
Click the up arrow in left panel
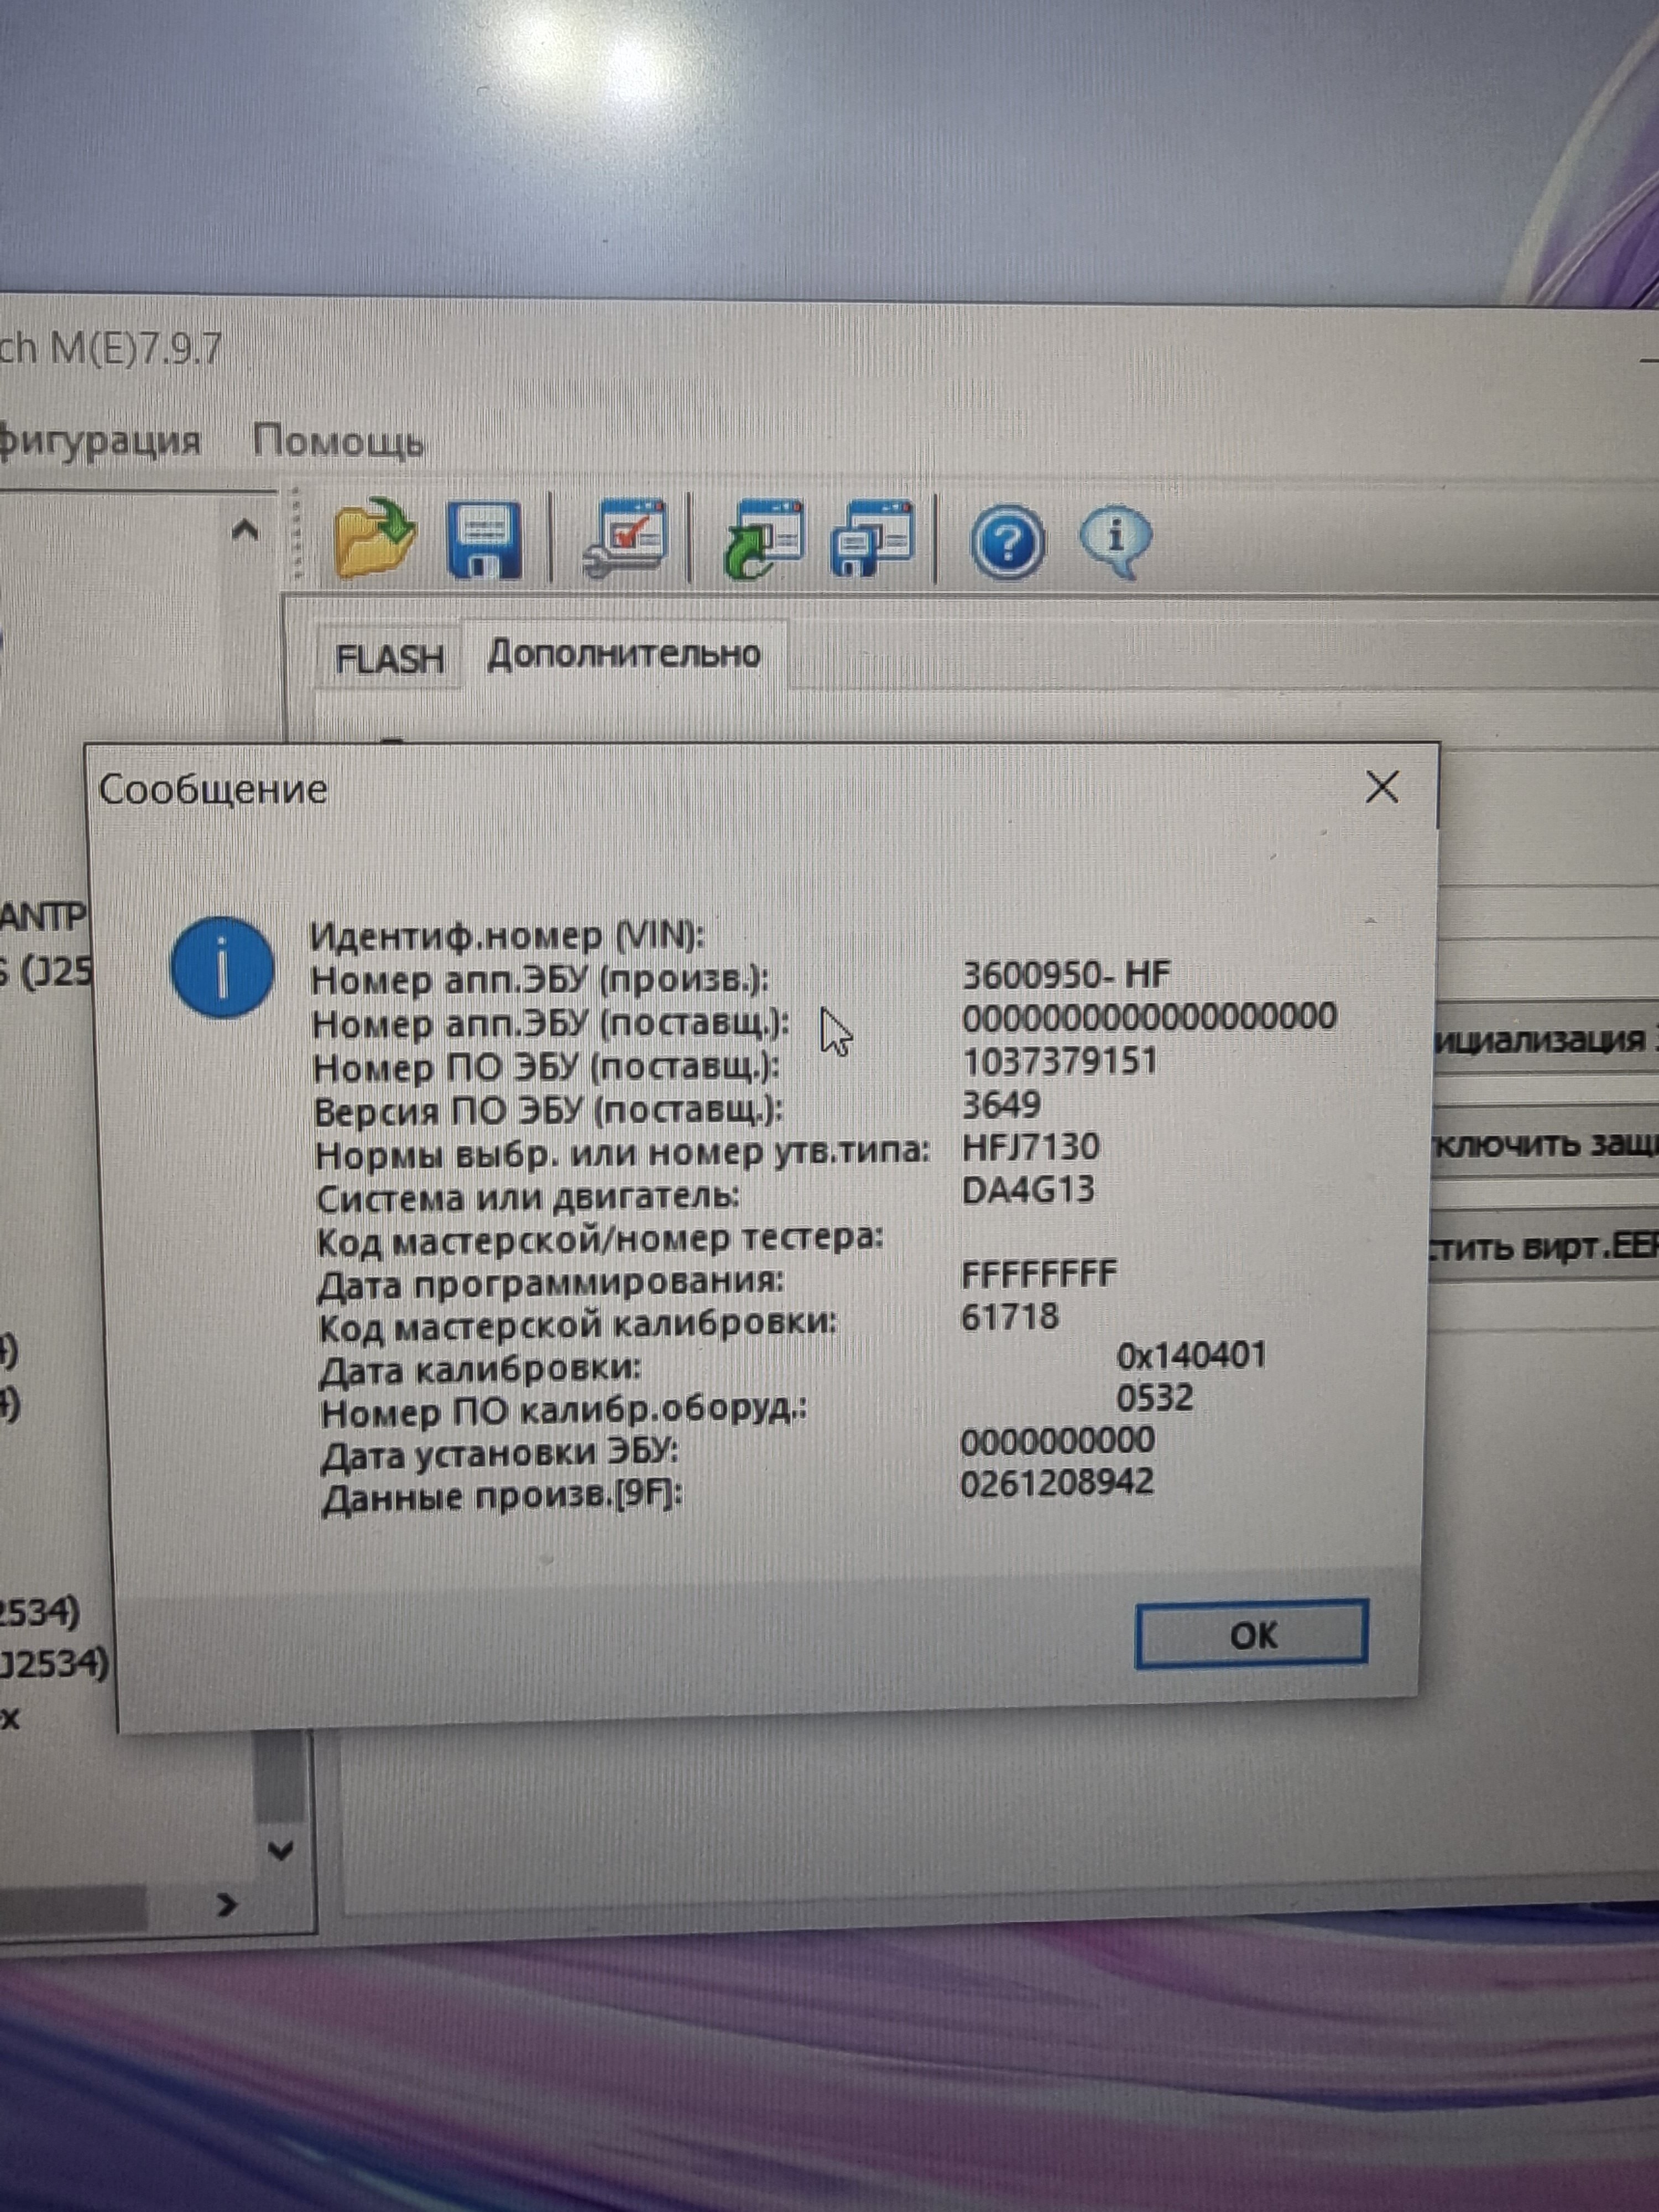coord(245,530)
